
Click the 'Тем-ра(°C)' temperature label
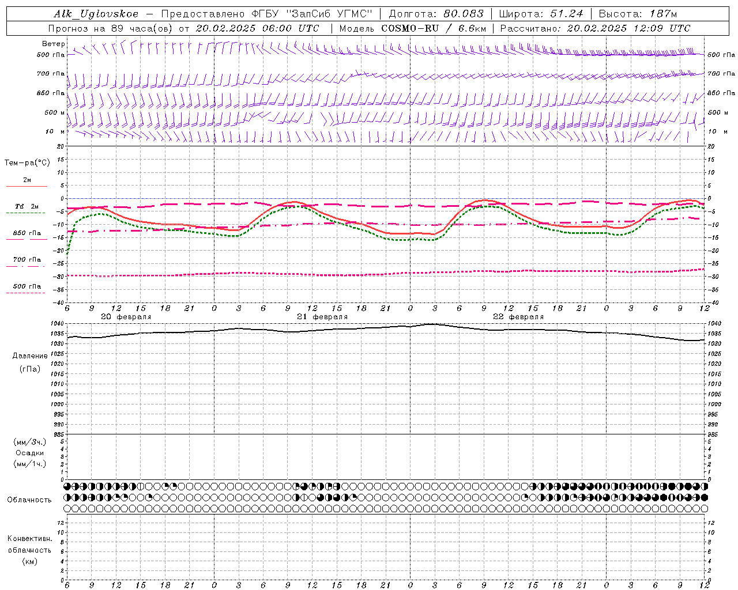27,163
